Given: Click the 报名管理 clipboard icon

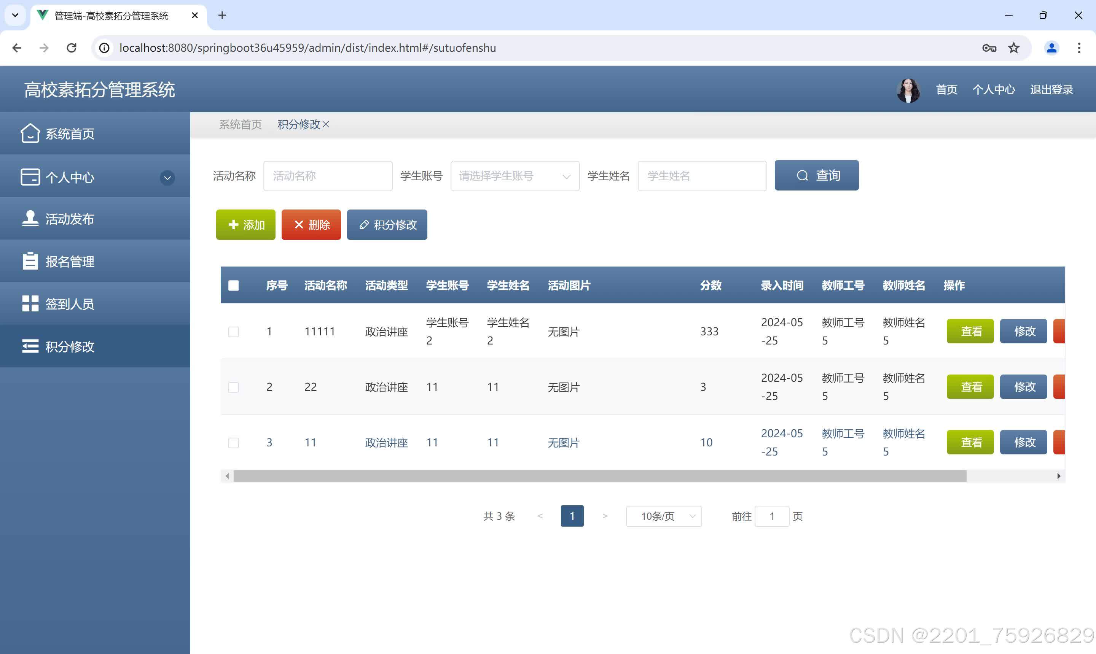Looking at the screenshot, I should [x=30, y=261].
